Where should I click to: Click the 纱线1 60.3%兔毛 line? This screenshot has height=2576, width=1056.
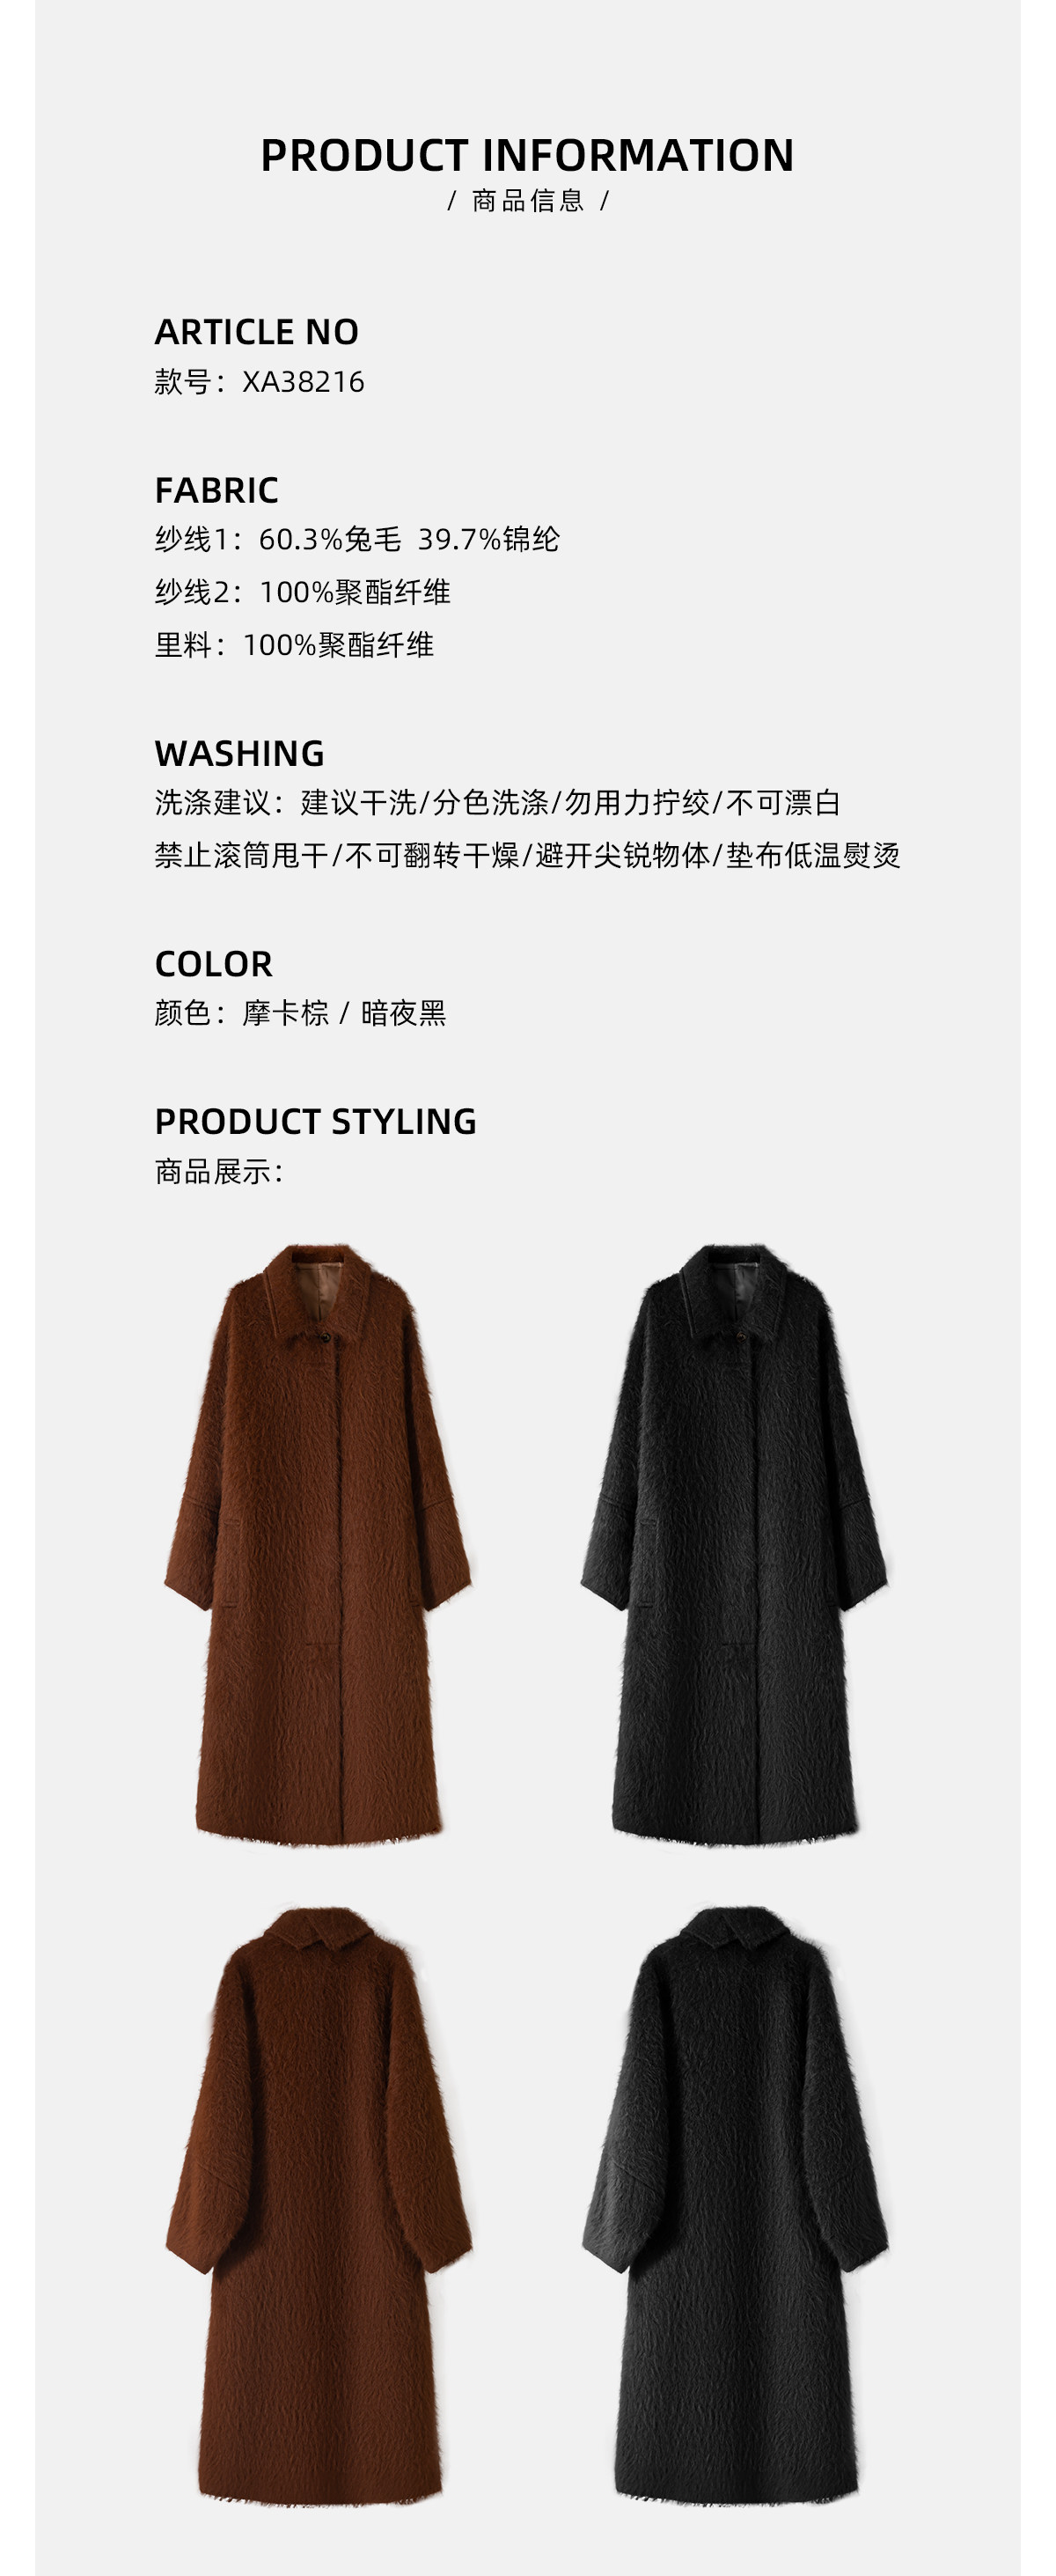tap(357, 540)
